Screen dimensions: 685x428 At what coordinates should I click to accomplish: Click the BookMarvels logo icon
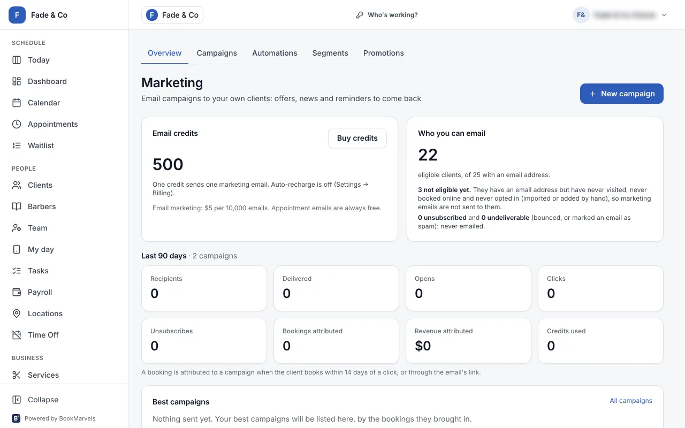[x=16, y=418]
